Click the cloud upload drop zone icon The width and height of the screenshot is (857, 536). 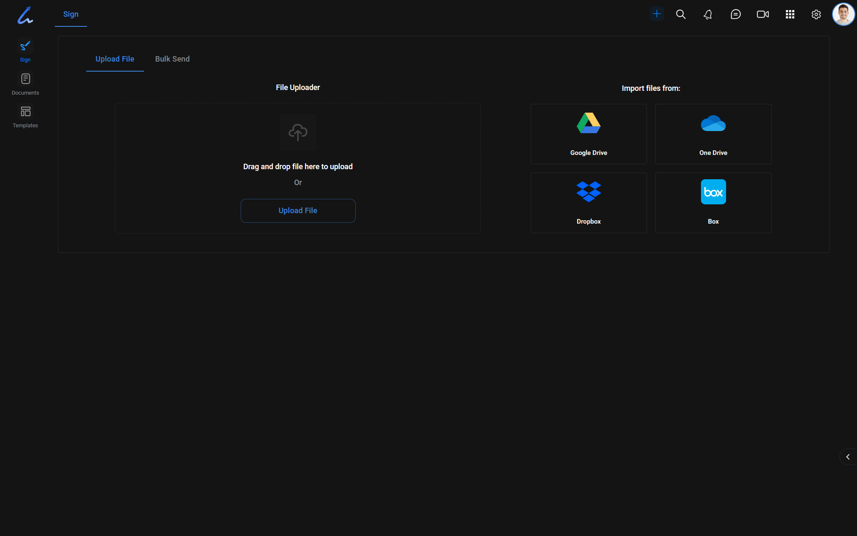(298, 132)
